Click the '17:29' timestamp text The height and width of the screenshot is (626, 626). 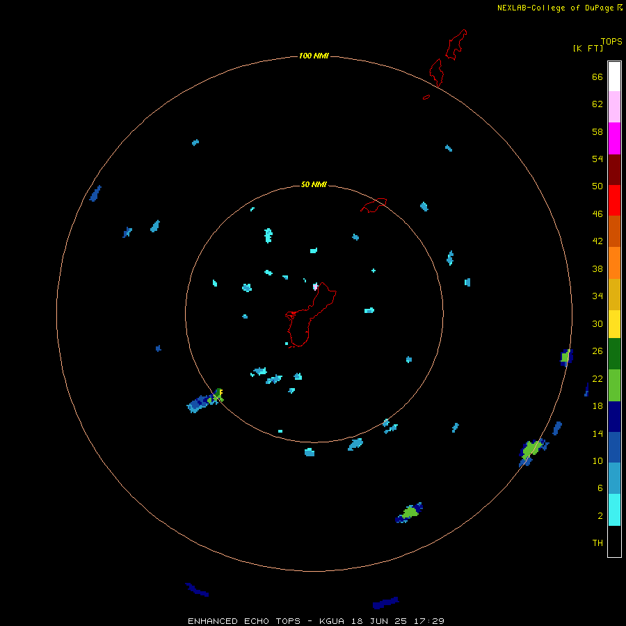(x=428, y=621)
